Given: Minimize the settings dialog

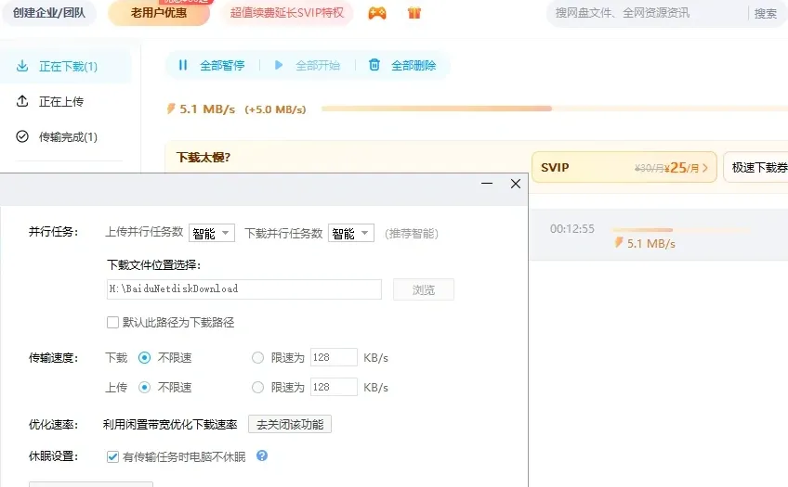Looking at the screenshot, I should click(487, 184).
